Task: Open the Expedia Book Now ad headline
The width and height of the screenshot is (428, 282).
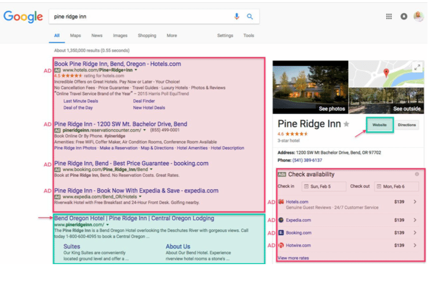Action: coord(136,191)
